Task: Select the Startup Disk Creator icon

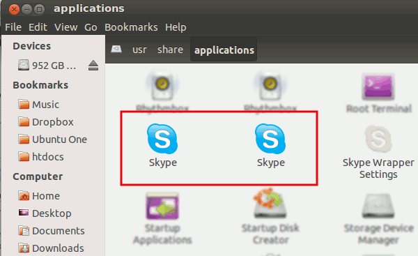Action: 270,203
